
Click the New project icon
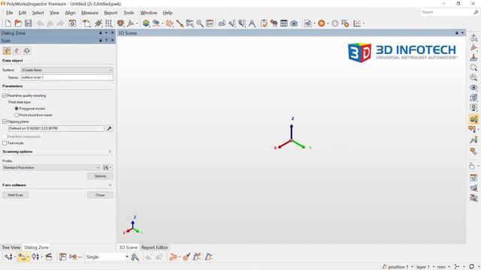[x=8, y=23]
